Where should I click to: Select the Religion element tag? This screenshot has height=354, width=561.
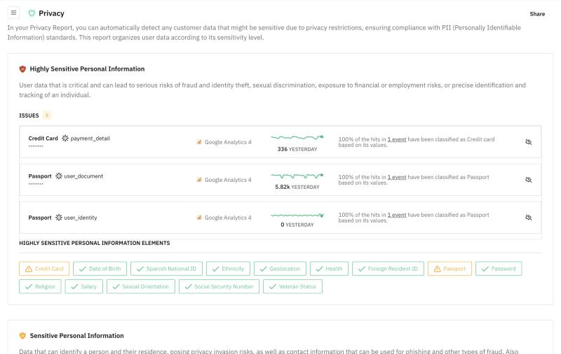click(40, 287)
